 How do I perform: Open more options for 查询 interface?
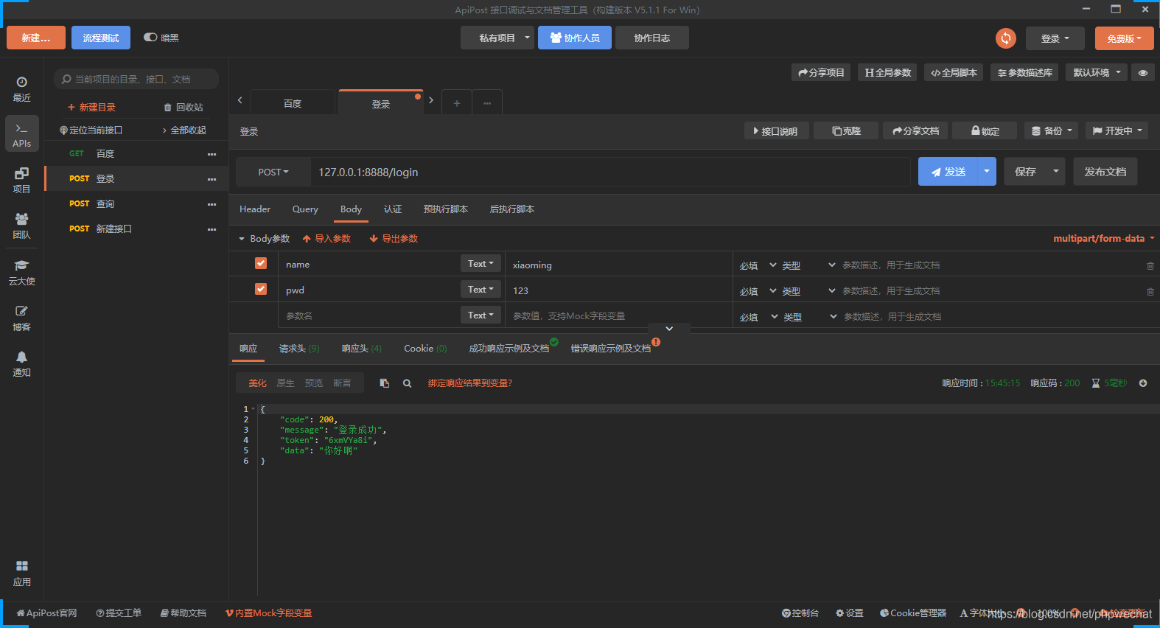click(212, 204)
